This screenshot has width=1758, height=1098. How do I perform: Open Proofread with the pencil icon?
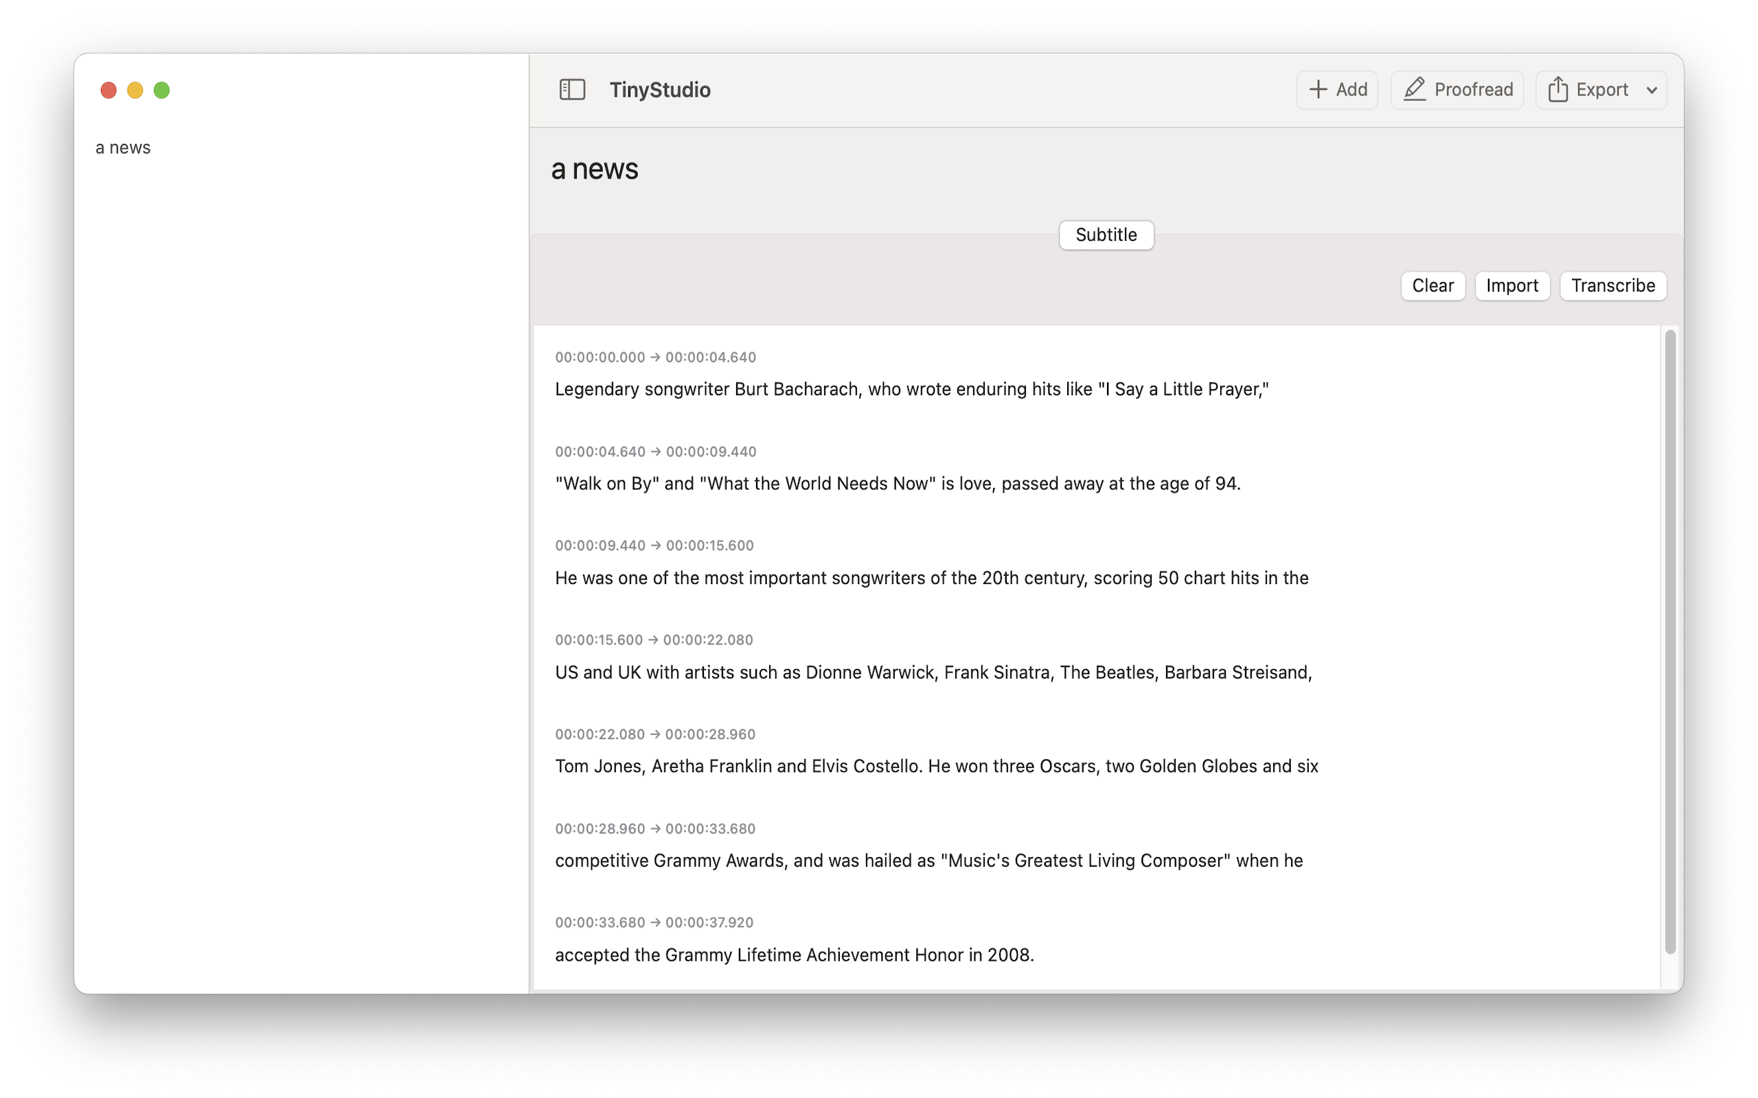pyautogui.click(x=1457, y=90)
